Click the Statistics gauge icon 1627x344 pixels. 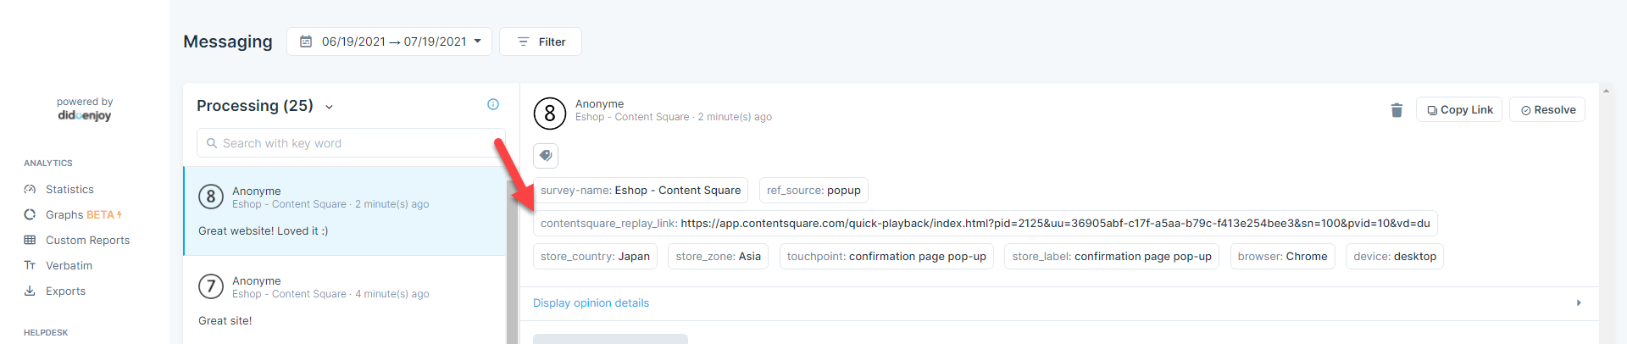(x=30, y=189)
